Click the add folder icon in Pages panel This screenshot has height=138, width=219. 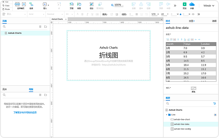(x=45, y=27)
